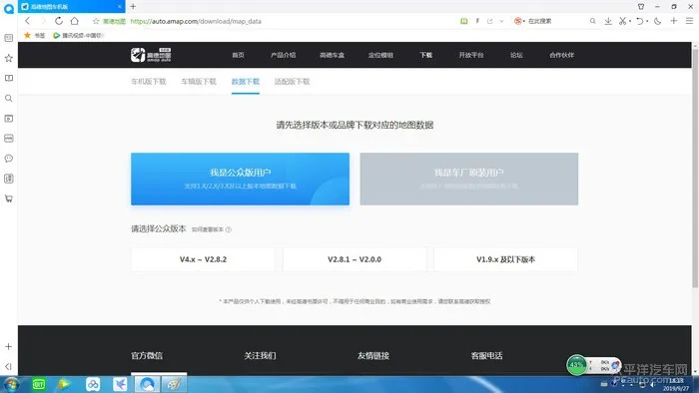Open the browser home page icon
Viewport: 699px width, 393px height.
tap(75, 21)
